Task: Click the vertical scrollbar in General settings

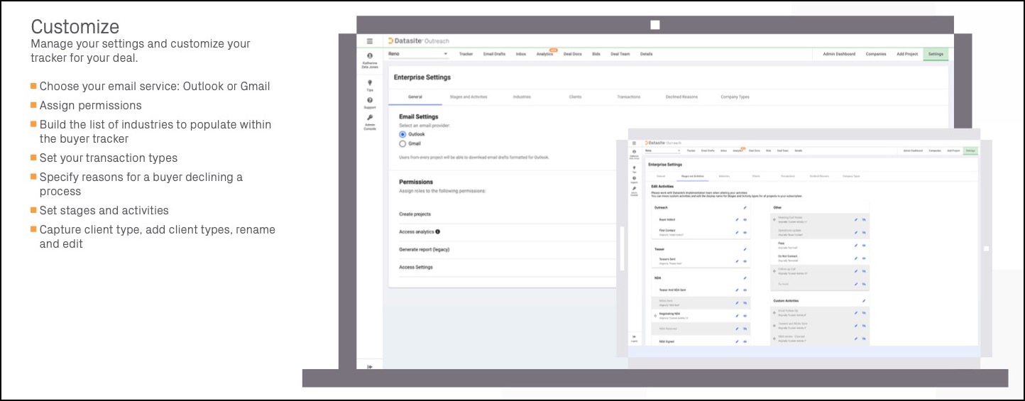Action: tap(623, 248)
